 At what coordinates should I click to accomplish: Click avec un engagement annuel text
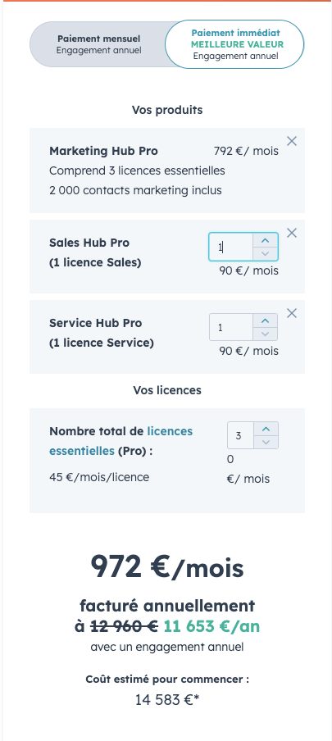tap(167, 647)
